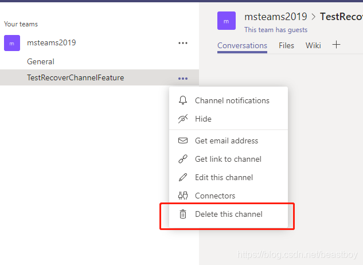Open the General channel
363x265 pixels.
100,61
